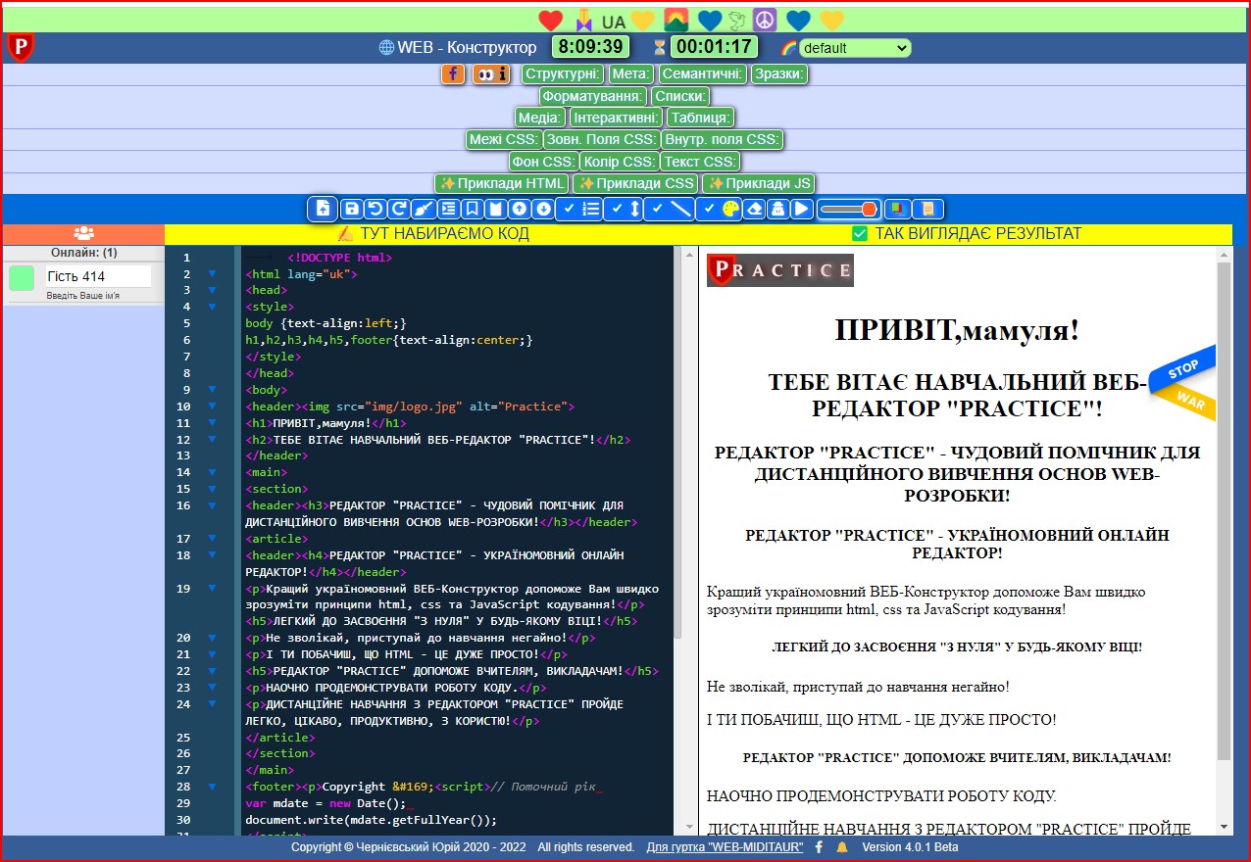1251x862 pixels.
Task: Click the red shield P logo top-left
Action: point(21,46)
